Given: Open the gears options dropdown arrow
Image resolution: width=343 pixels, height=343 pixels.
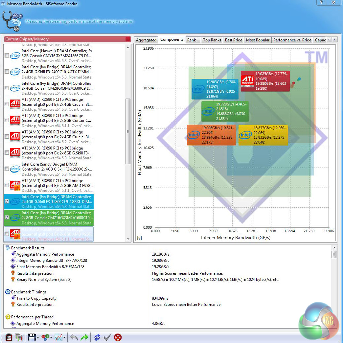Looking at the screenshot, I should pyautogui.click(x=51, y=338).
